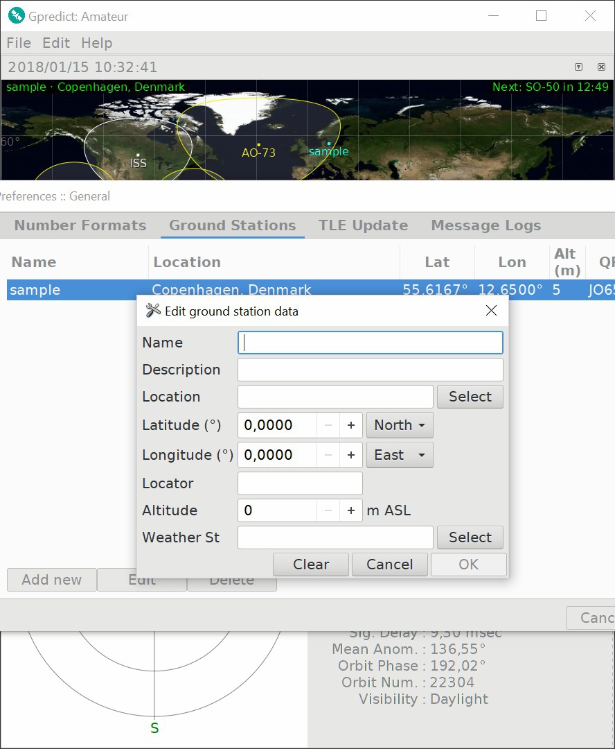The image size is (615, 749).
Task: Switch to the Message Logs tab
Action: coord(485,225)
